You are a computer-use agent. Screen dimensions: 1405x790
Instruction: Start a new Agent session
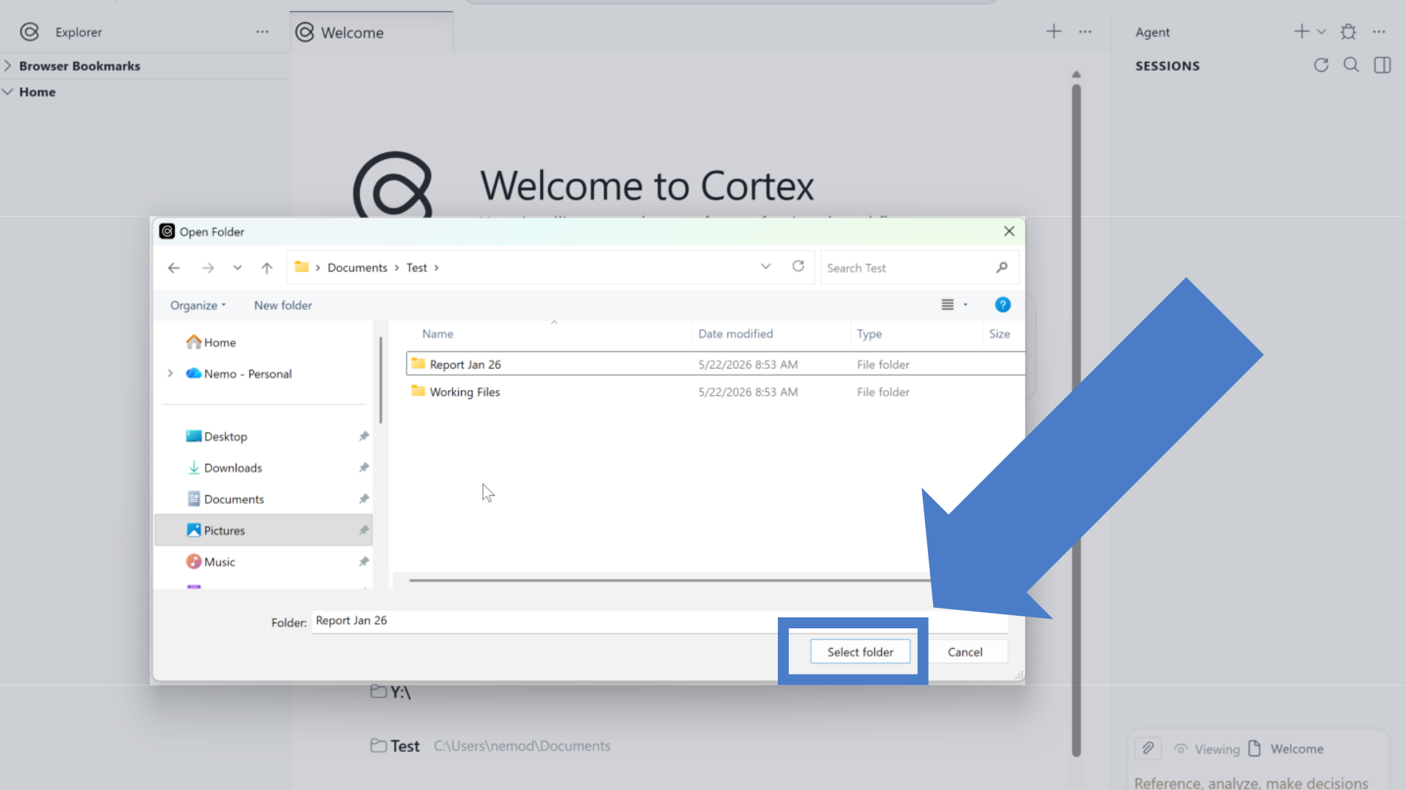(x=1301, y=31)
